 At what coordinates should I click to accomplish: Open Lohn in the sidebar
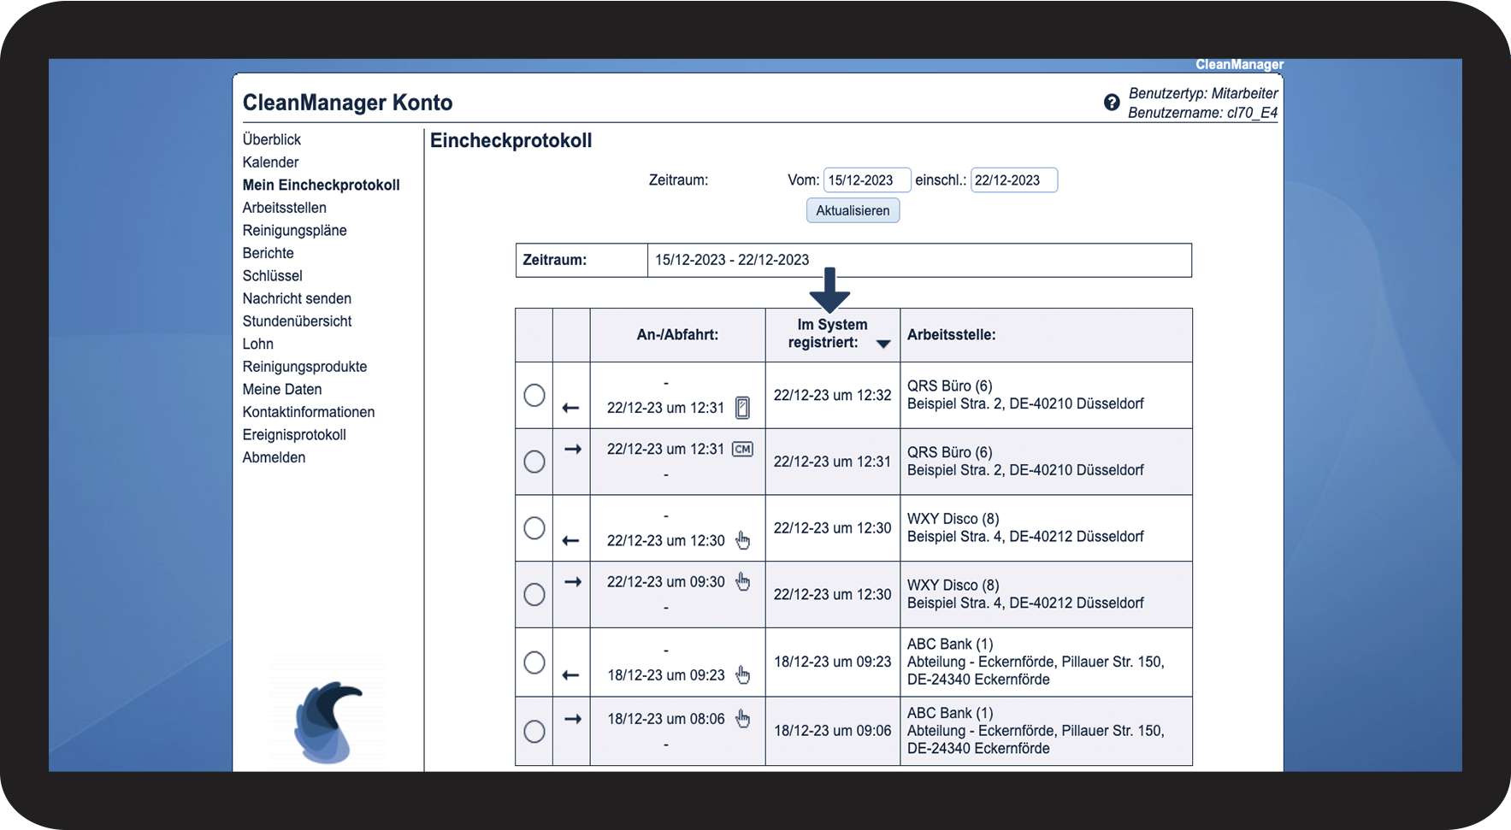(258, 344)
